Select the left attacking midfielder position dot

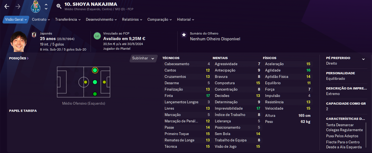(x=95, y=70)
